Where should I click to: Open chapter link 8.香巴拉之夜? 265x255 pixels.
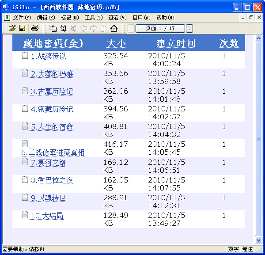tap(52, 180)
